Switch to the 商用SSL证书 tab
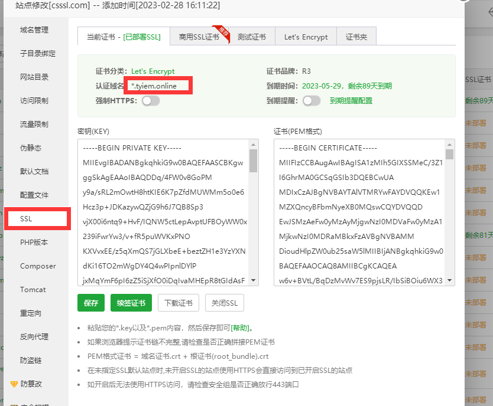This screenshot has width=493, height=406. point(199,37)
